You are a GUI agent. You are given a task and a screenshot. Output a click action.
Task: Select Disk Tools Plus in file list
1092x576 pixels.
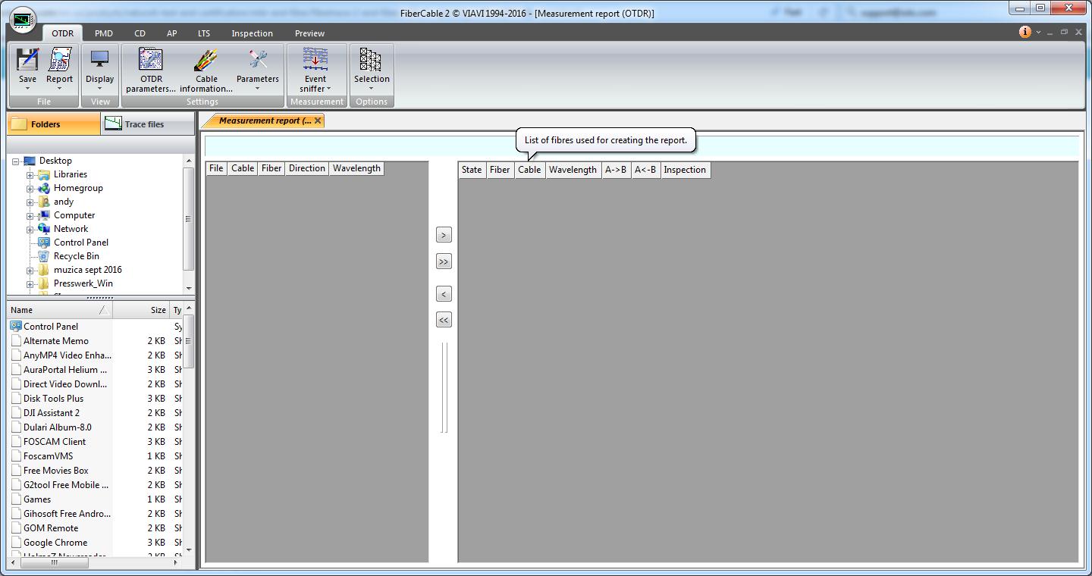click(53, 399)
